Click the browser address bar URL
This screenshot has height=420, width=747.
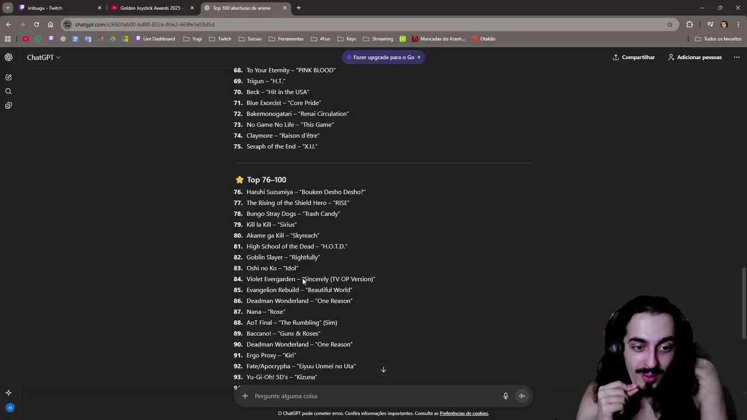145,24
